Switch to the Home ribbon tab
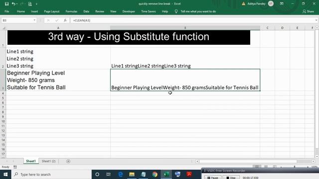Image resolution: width=319 pixels, height=179 pixels. (21, 11)
